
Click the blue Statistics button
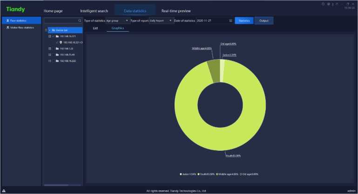[244, 20]
